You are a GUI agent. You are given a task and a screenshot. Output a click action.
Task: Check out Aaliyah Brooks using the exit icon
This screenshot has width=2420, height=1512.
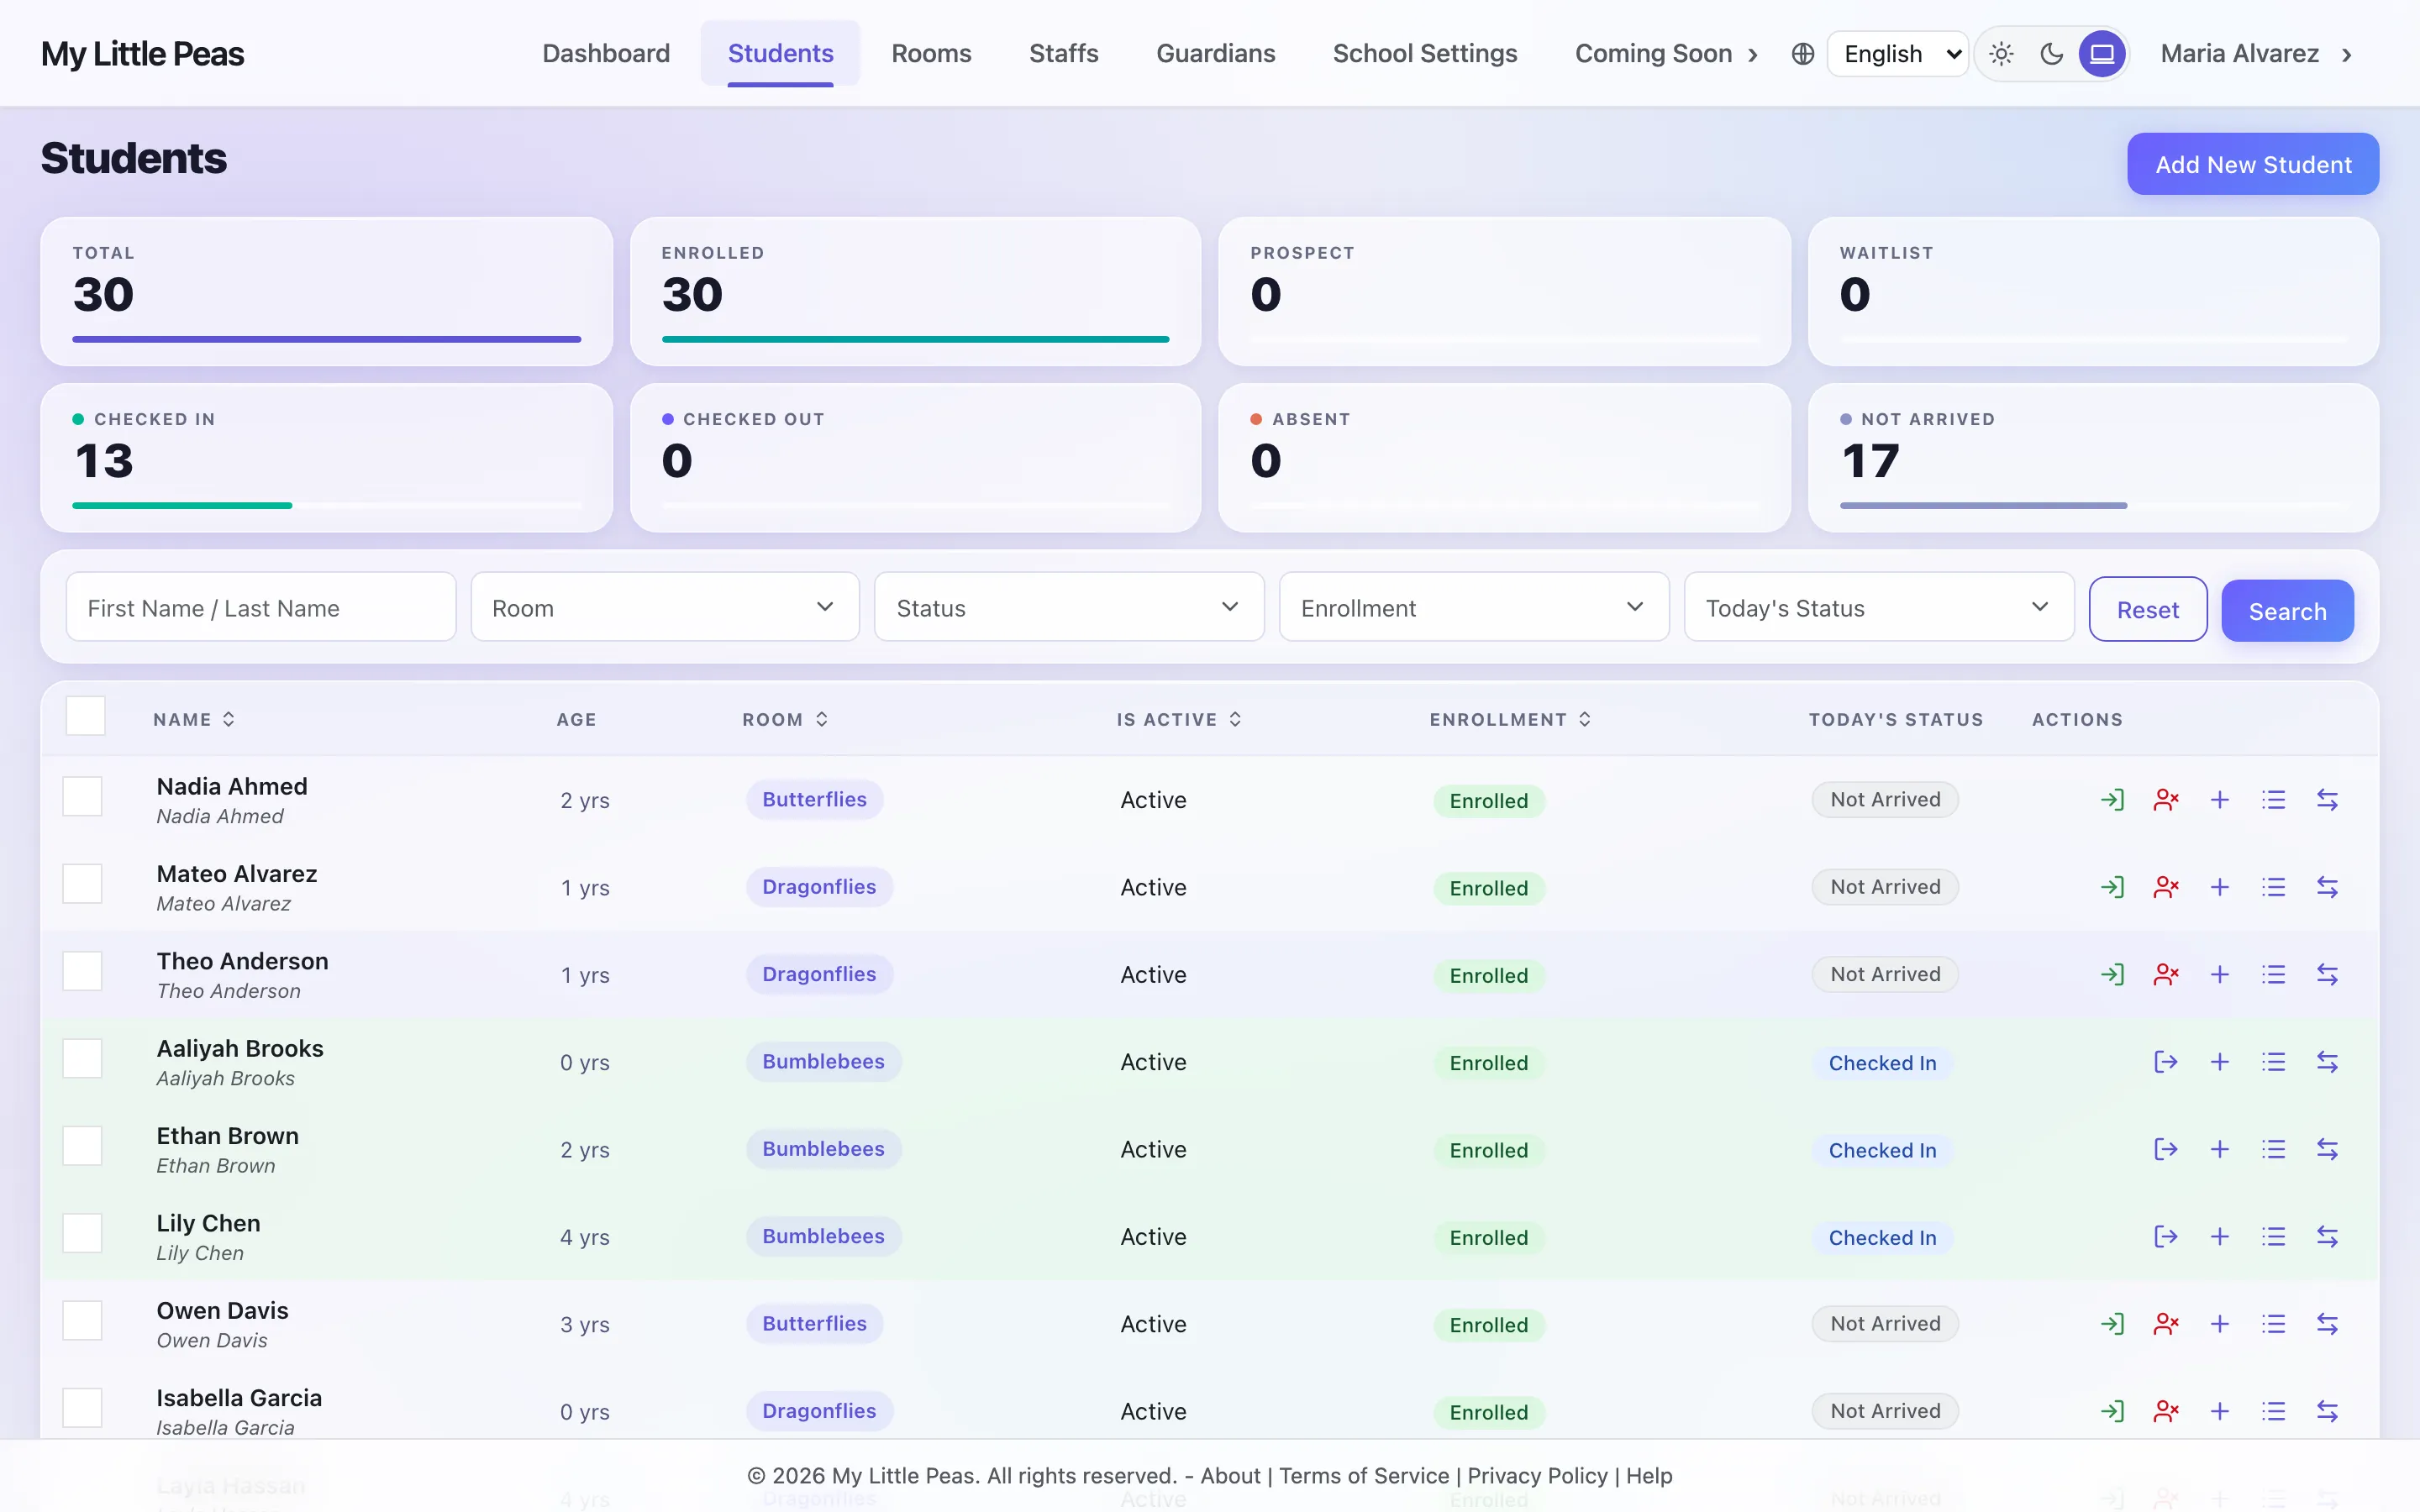pos(2166,1062)
